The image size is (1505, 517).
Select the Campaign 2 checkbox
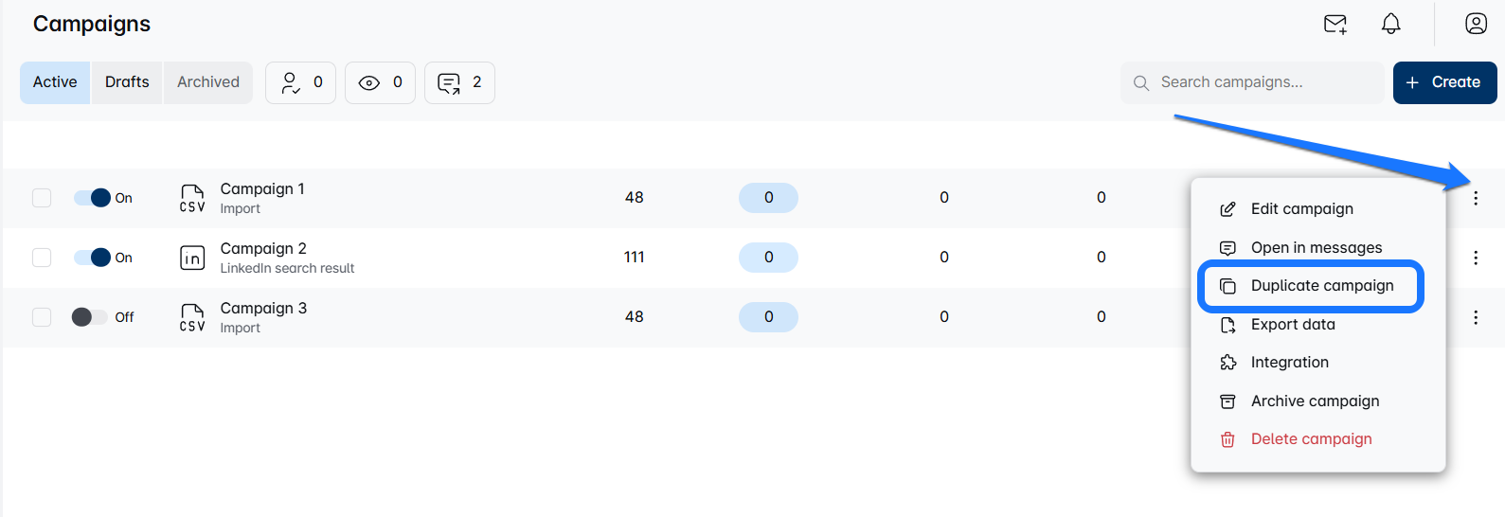coord(42,258)
